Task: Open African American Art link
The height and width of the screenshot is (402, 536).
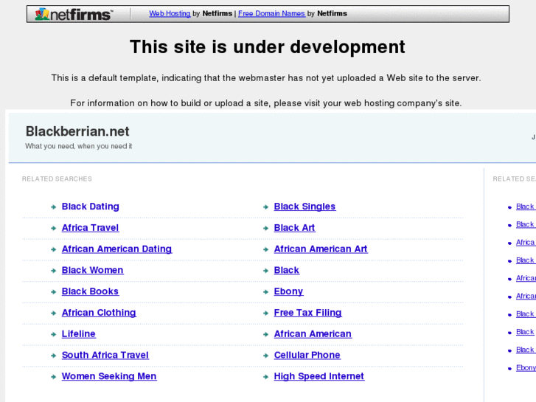Action: tap(321, 249)
